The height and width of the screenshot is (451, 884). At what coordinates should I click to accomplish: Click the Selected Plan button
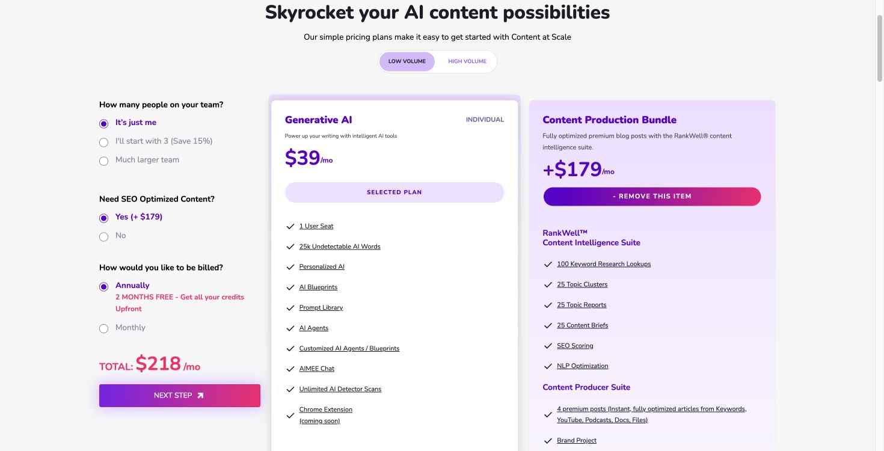(394, 192)
